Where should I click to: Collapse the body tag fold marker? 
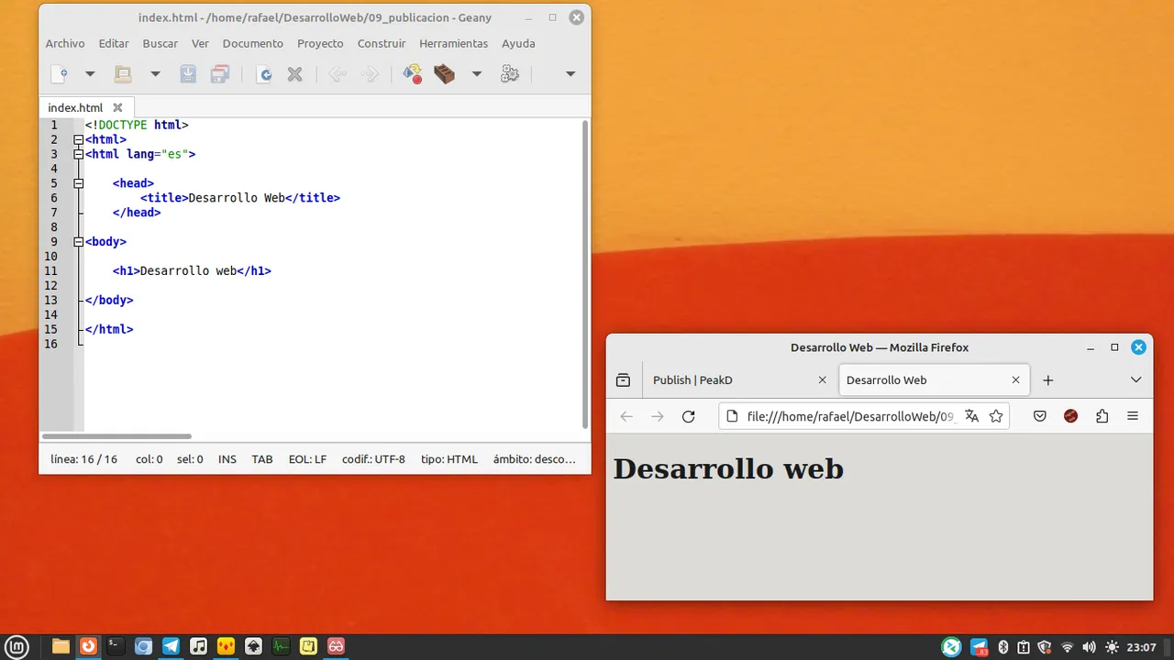click(79, 242)
